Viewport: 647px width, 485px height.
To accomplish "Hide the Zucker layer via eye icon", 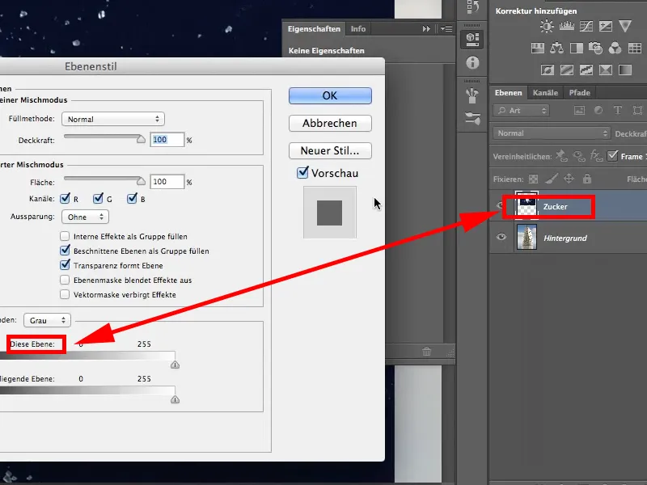I will click(500, 205).
